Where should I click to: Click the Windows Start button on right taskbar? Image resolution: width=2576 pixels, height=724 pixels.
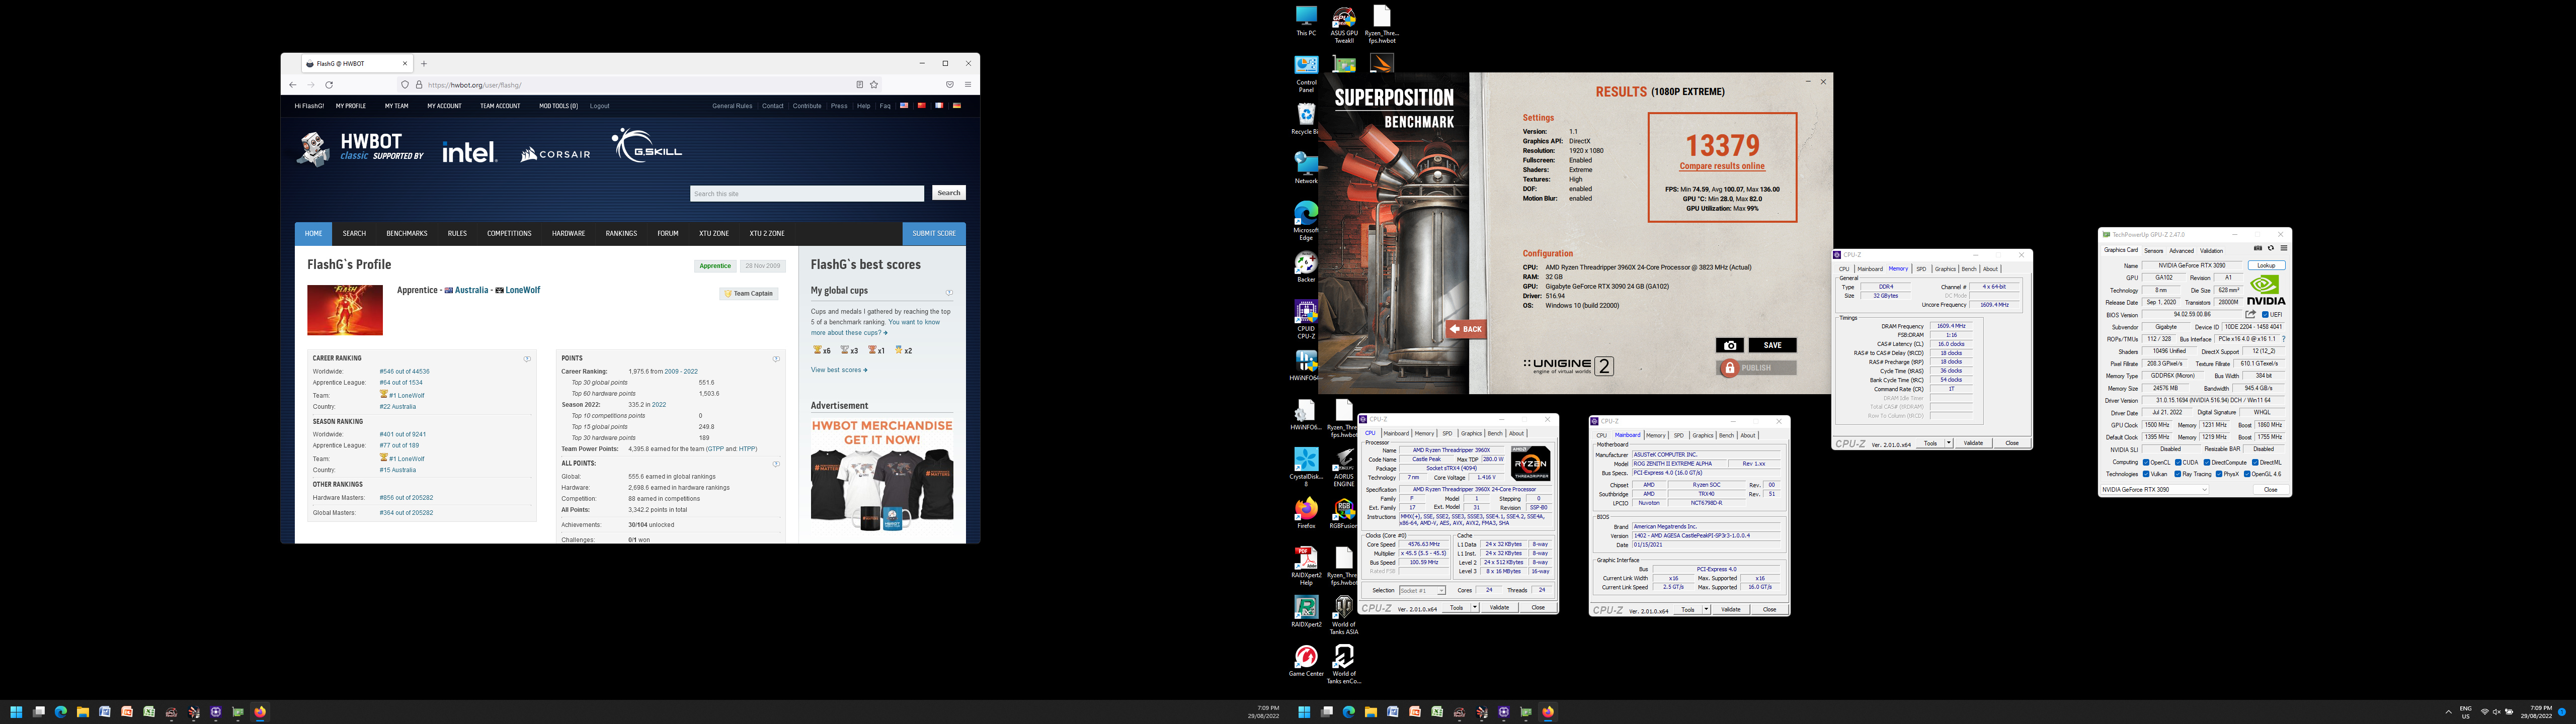pyautogui.click(x=1304, y=712)
